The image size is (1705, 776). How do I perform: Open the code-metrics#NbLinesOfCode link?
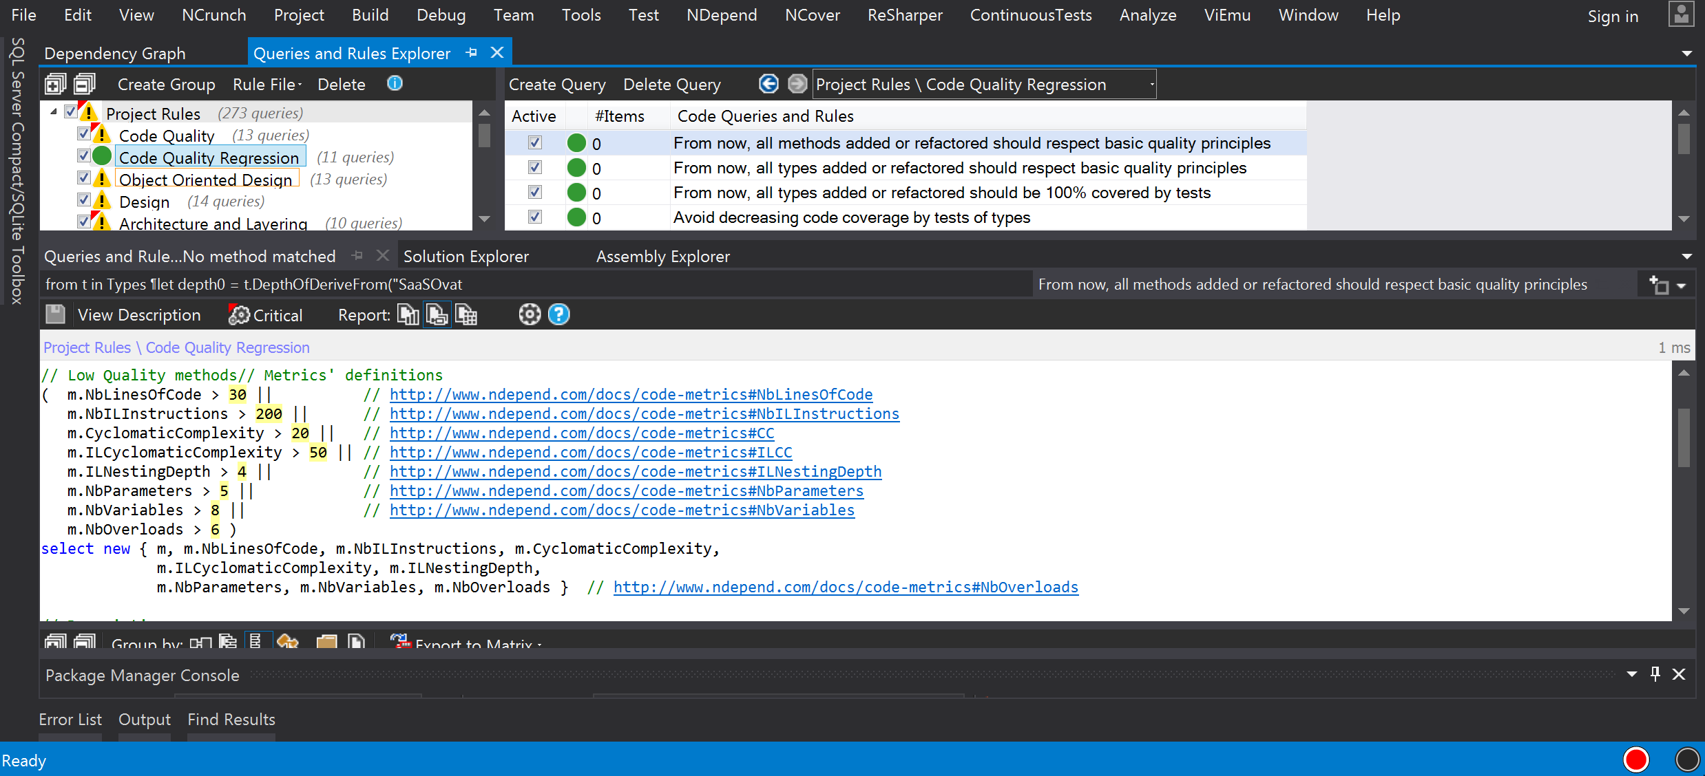coord(631,394)
